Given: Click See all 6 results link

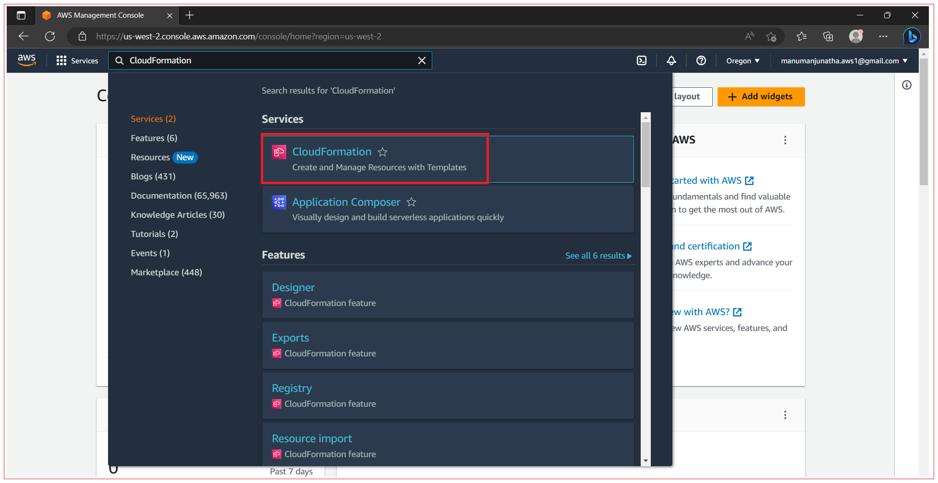Looking at the screenshot, I should point(598,256).
